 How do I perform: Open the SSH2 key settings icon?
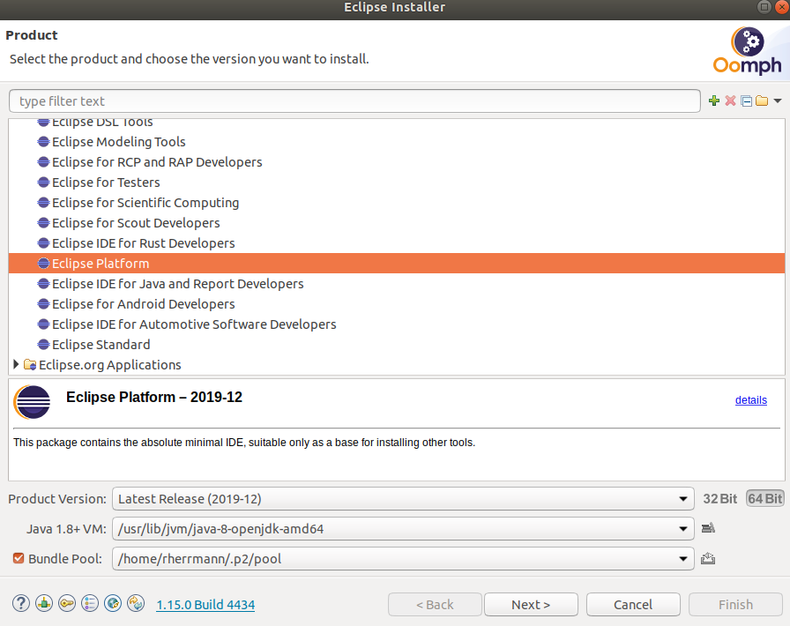(66, 604)
